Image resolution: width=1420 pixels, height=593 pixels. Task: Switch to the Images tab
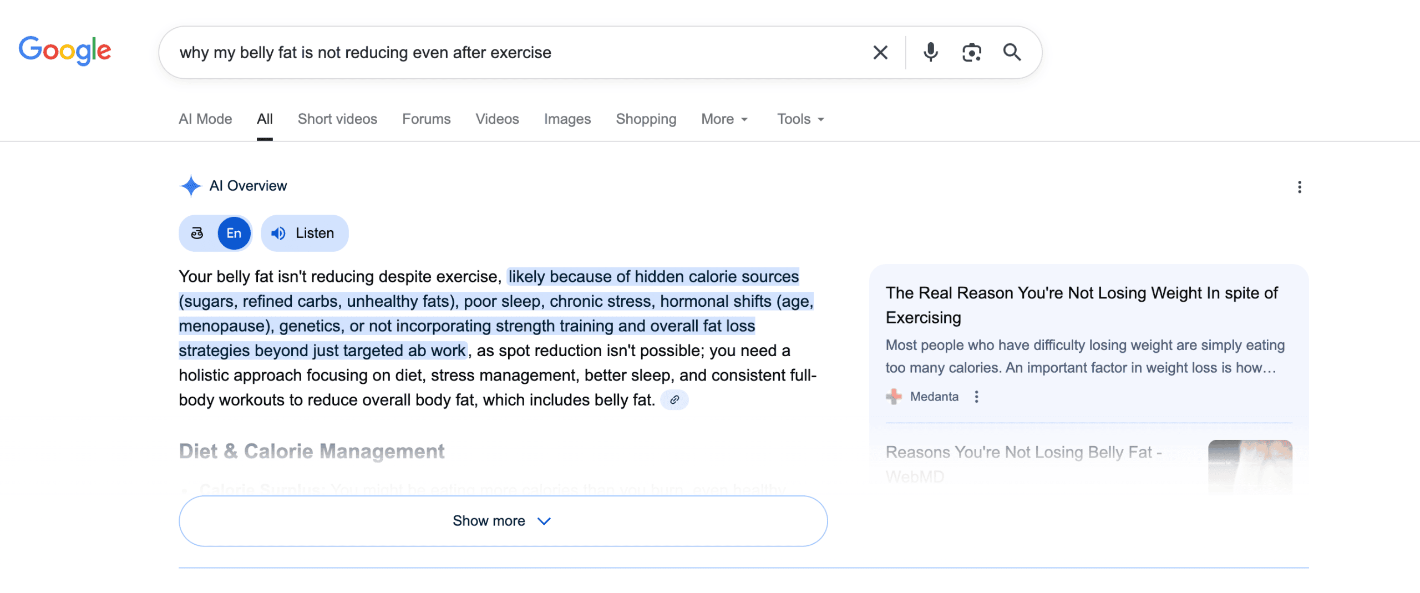coord(567,119)
